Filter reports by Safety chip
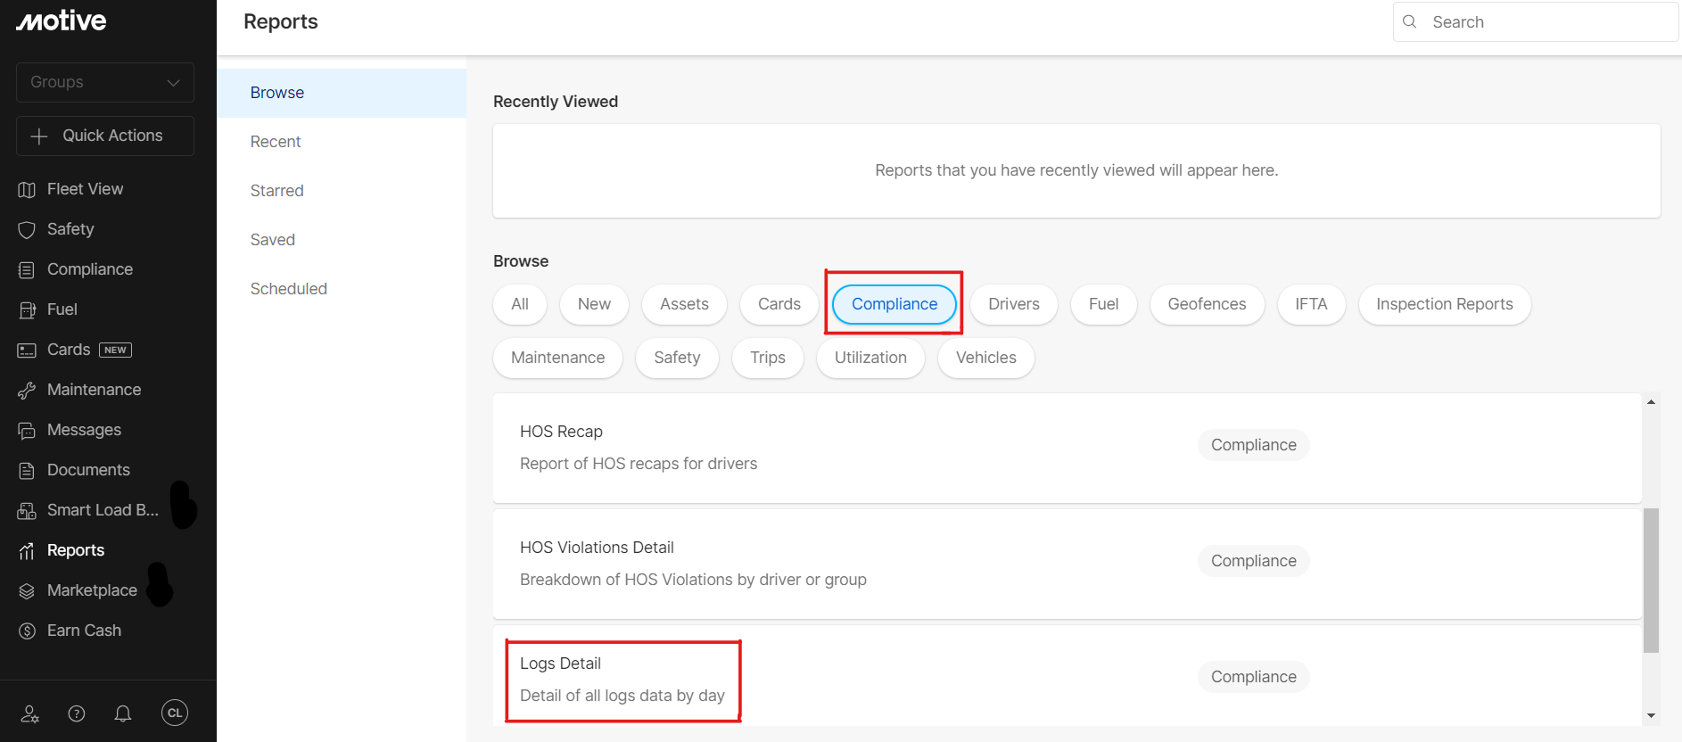 point(677,358)
